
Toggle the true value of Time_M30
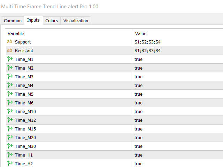point(138,146)
